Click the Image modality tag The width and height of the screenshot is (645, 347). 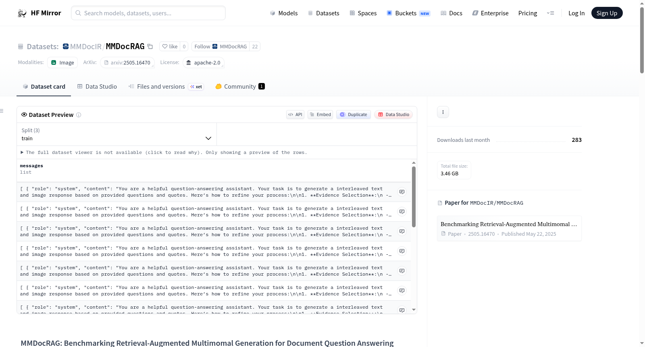coord(62,62)
